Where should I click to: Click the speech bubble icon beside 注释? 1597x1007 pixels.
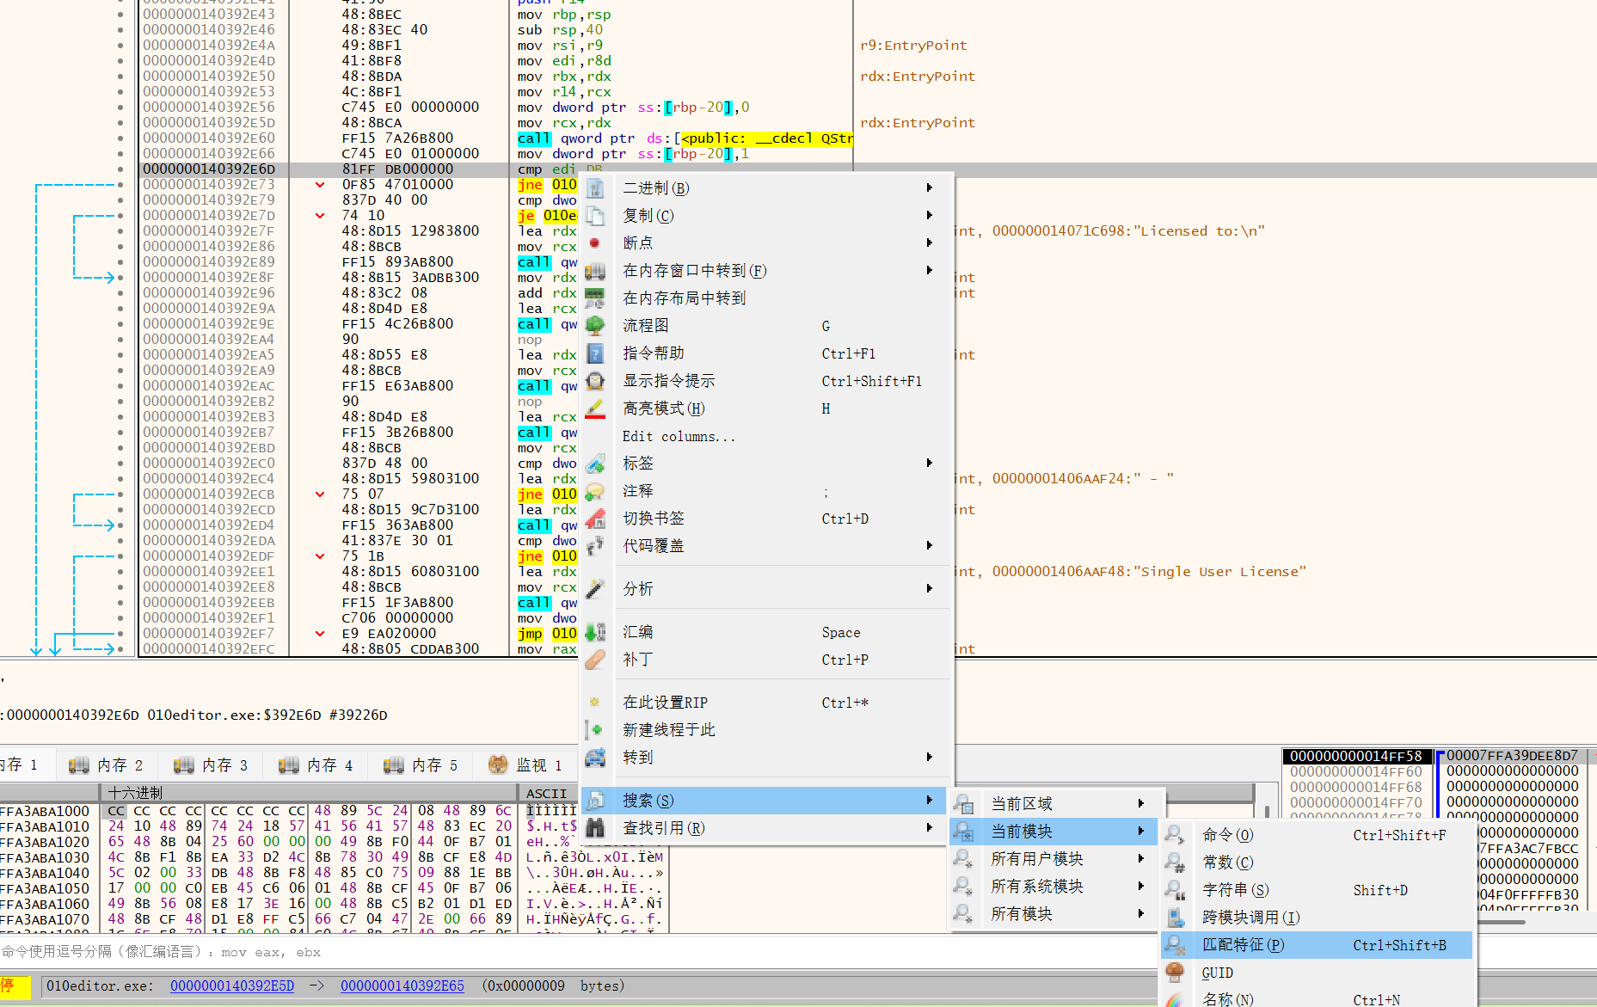(x=594, y=491)
